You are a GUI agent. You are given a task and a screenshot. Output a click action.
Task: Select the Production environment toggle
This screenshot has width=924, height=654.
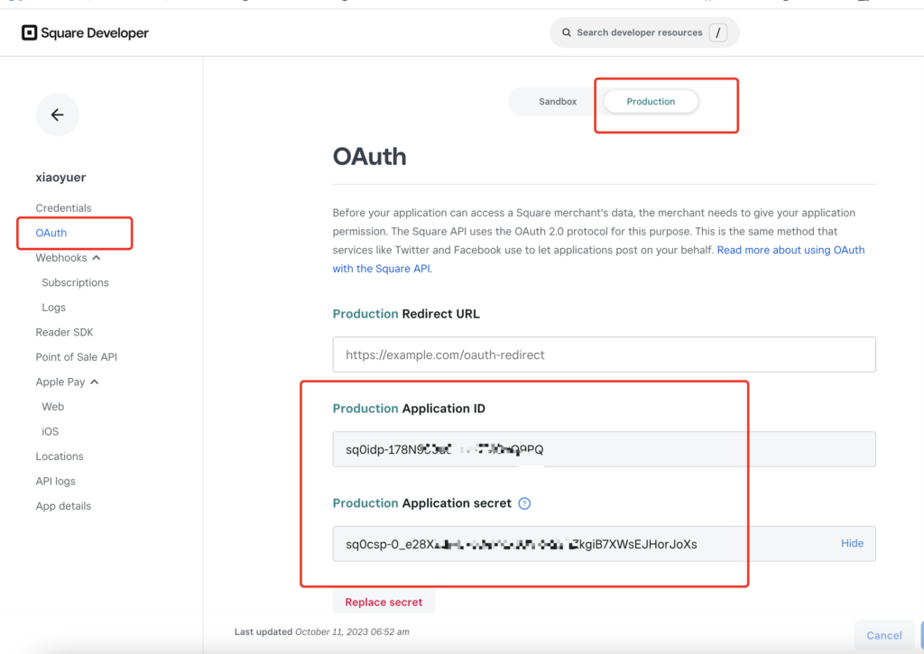[651, 101]
